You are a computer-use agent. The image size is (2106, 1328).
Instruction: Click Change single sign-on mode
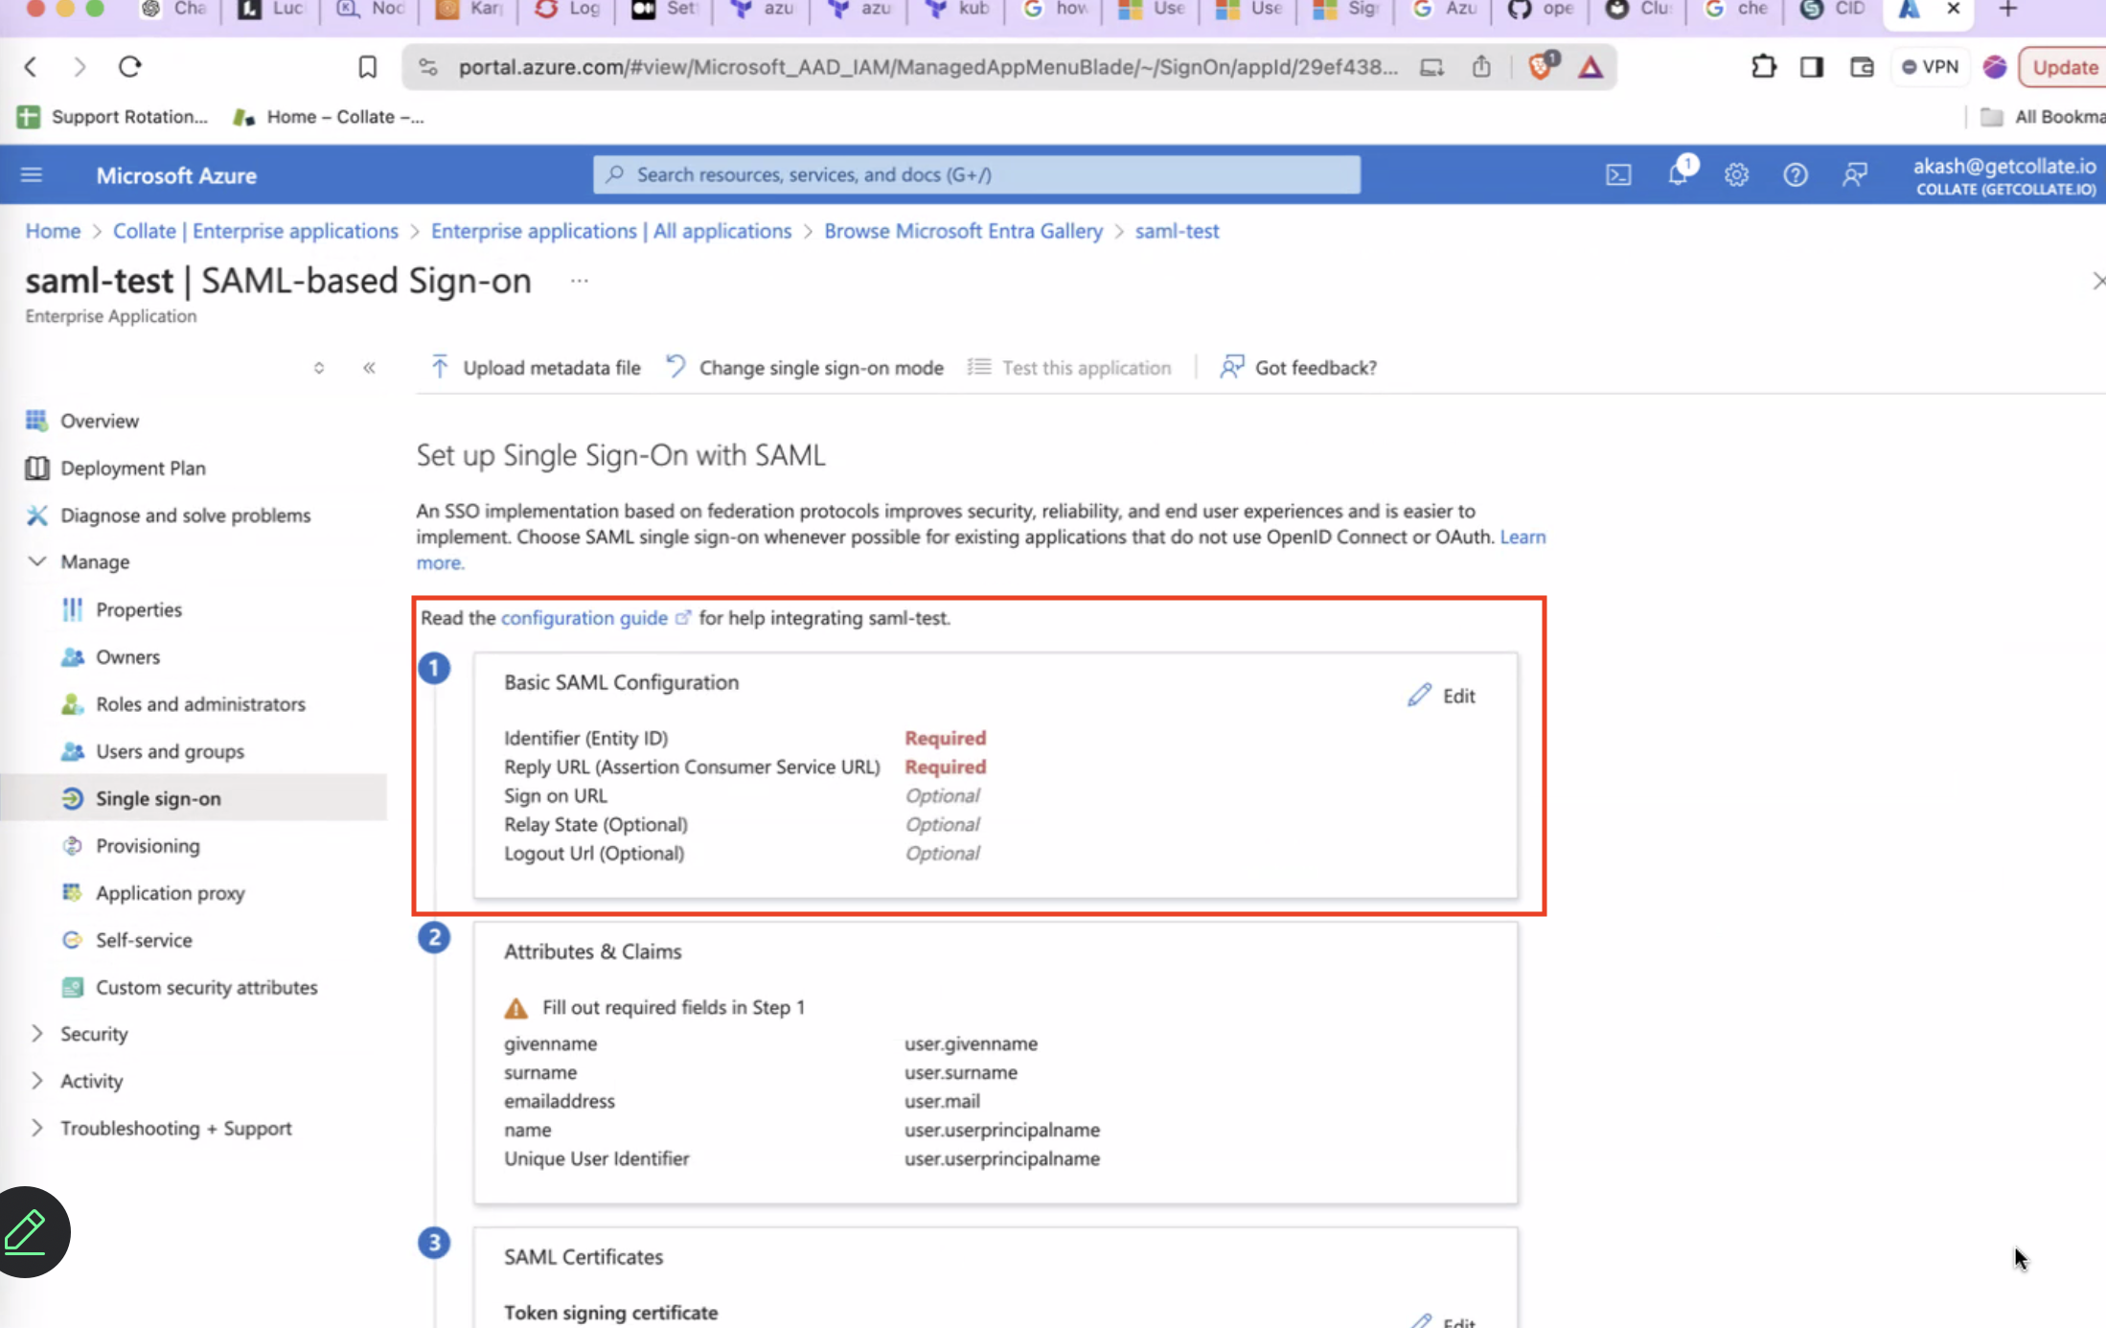(820, 367)
